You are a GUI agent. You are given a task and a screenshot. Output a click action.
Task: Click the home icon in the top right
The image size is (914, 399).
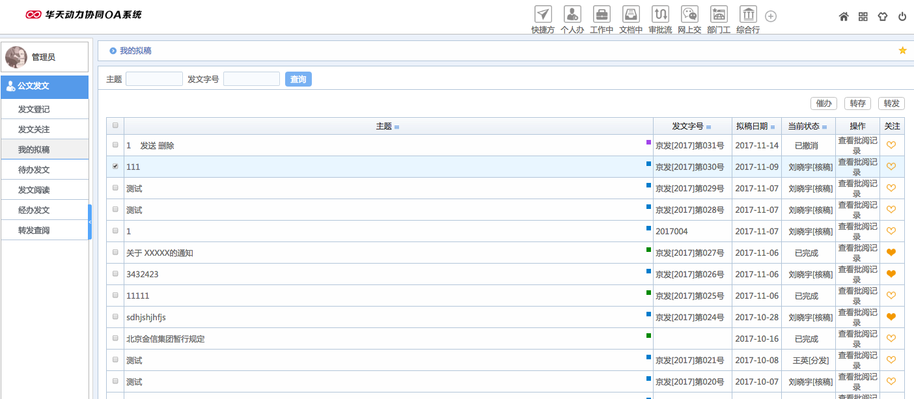pos(844,17)
